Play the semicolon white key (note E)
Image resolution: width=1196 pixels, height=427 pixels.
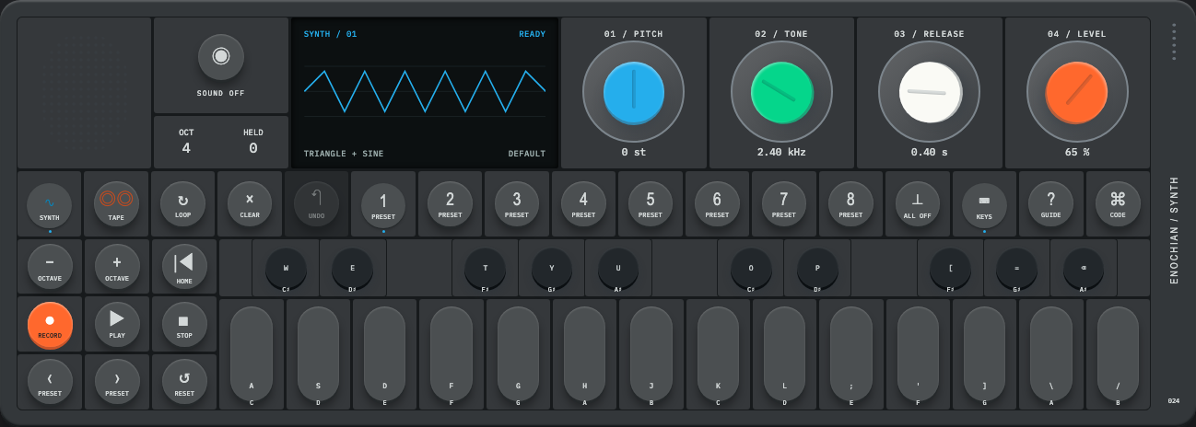pyautogui.click(x=851, y=353)
